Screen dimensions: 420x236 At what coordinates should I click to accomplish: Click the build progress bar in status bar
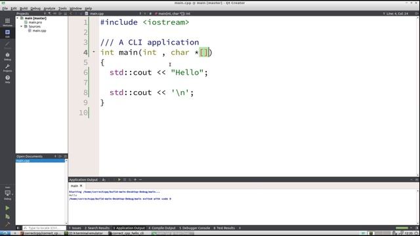point(402,228)
